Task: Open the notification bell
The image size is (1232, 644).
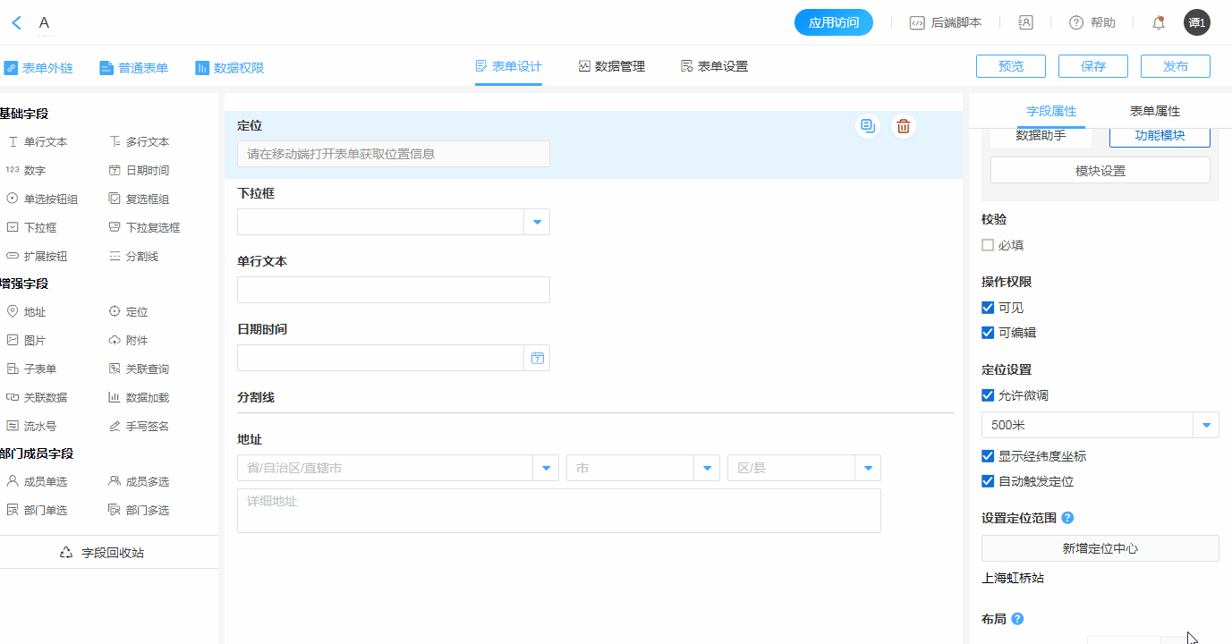Action: click(1159, 22)
